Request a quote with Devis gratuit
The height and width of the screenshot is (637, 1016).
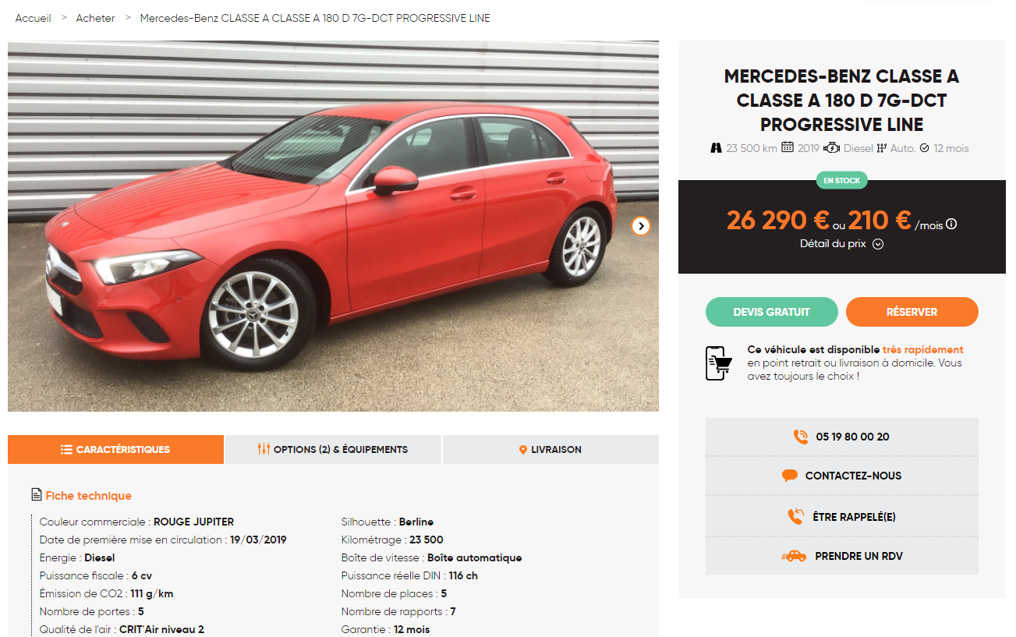772,312
